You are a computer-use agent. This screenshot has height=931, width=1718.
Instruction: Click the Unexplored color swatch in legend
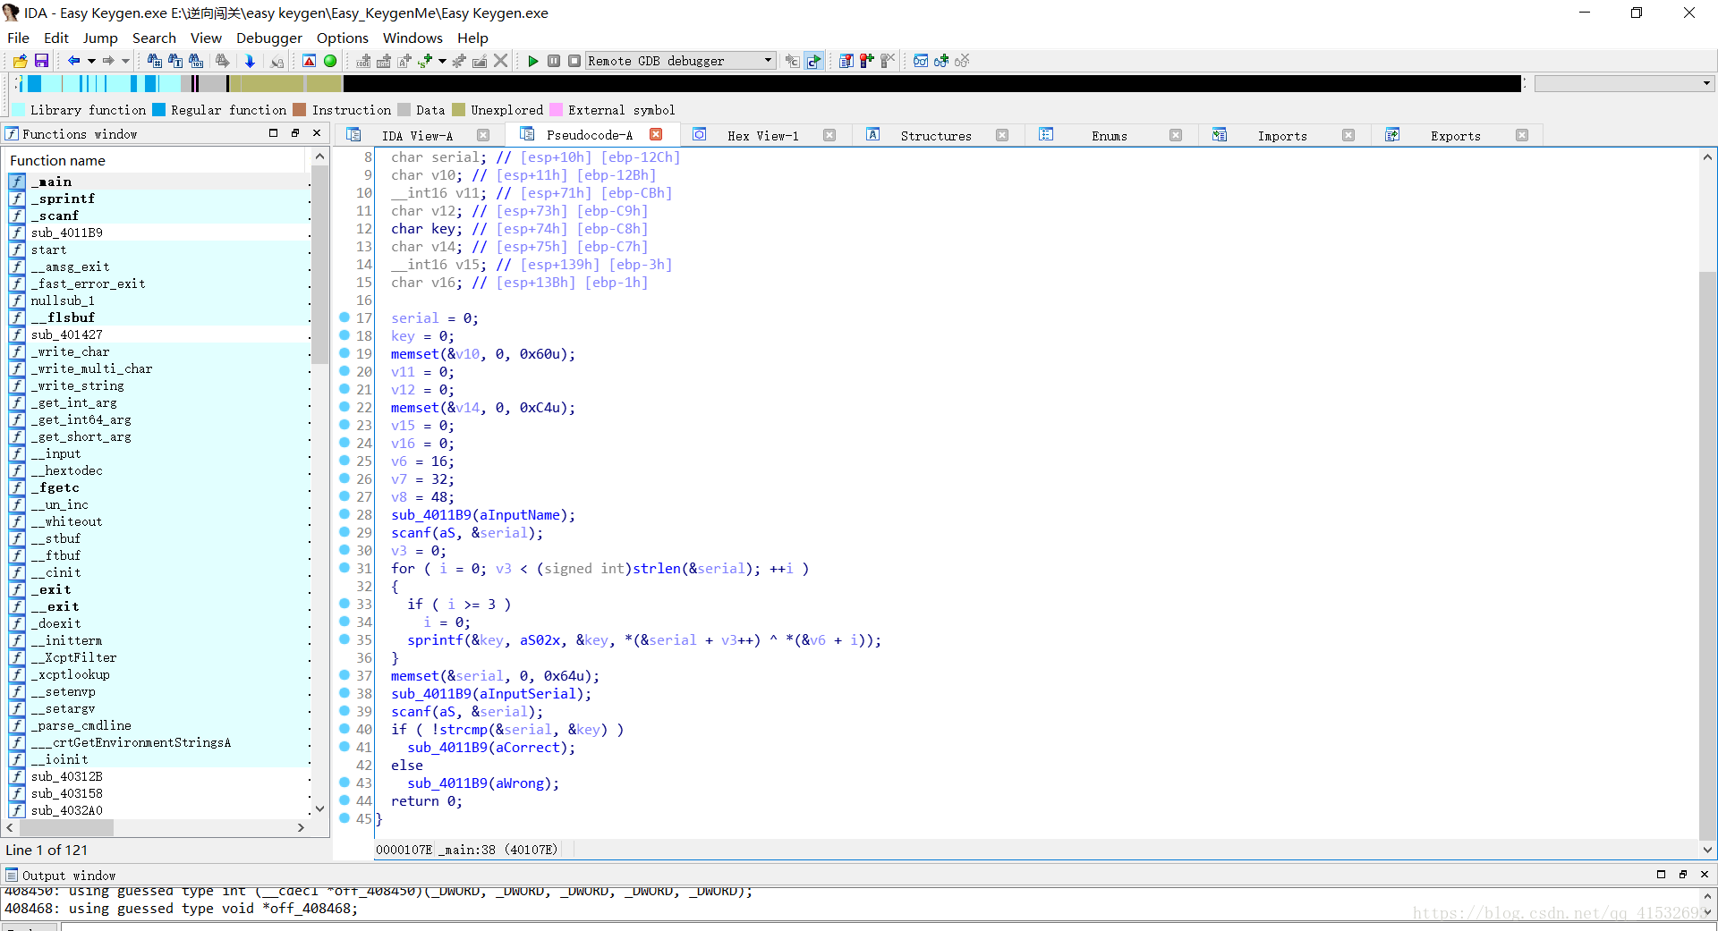click(x=459, y=110)
